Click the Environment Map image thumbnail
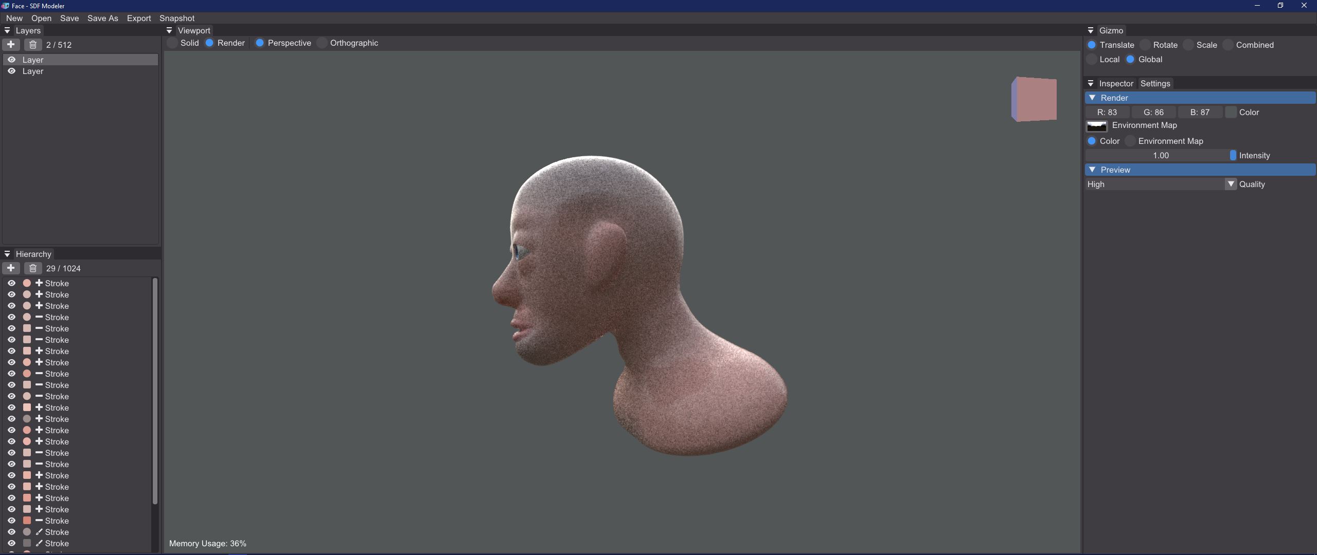1317x555 pixels. 1097,126
